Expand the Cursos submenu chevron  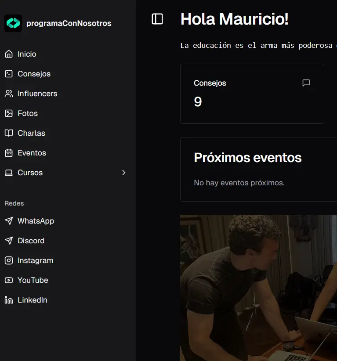click(x=123, y=173)
